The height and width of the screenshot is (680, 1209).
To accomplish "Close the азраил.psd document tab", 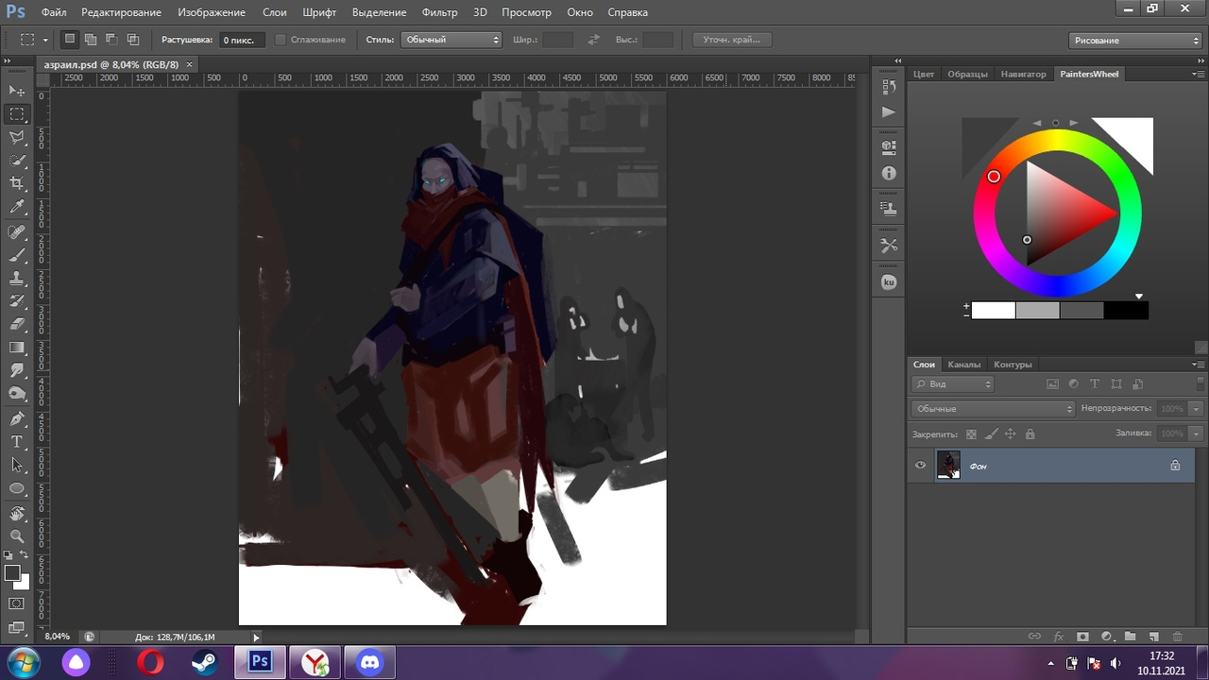I will pos(189,64).
